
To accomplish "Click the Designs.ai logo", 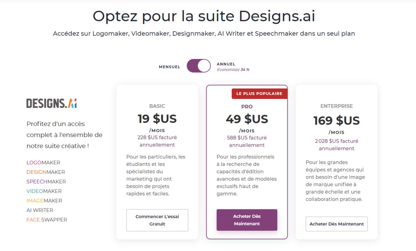I will [x=51, y=103].
